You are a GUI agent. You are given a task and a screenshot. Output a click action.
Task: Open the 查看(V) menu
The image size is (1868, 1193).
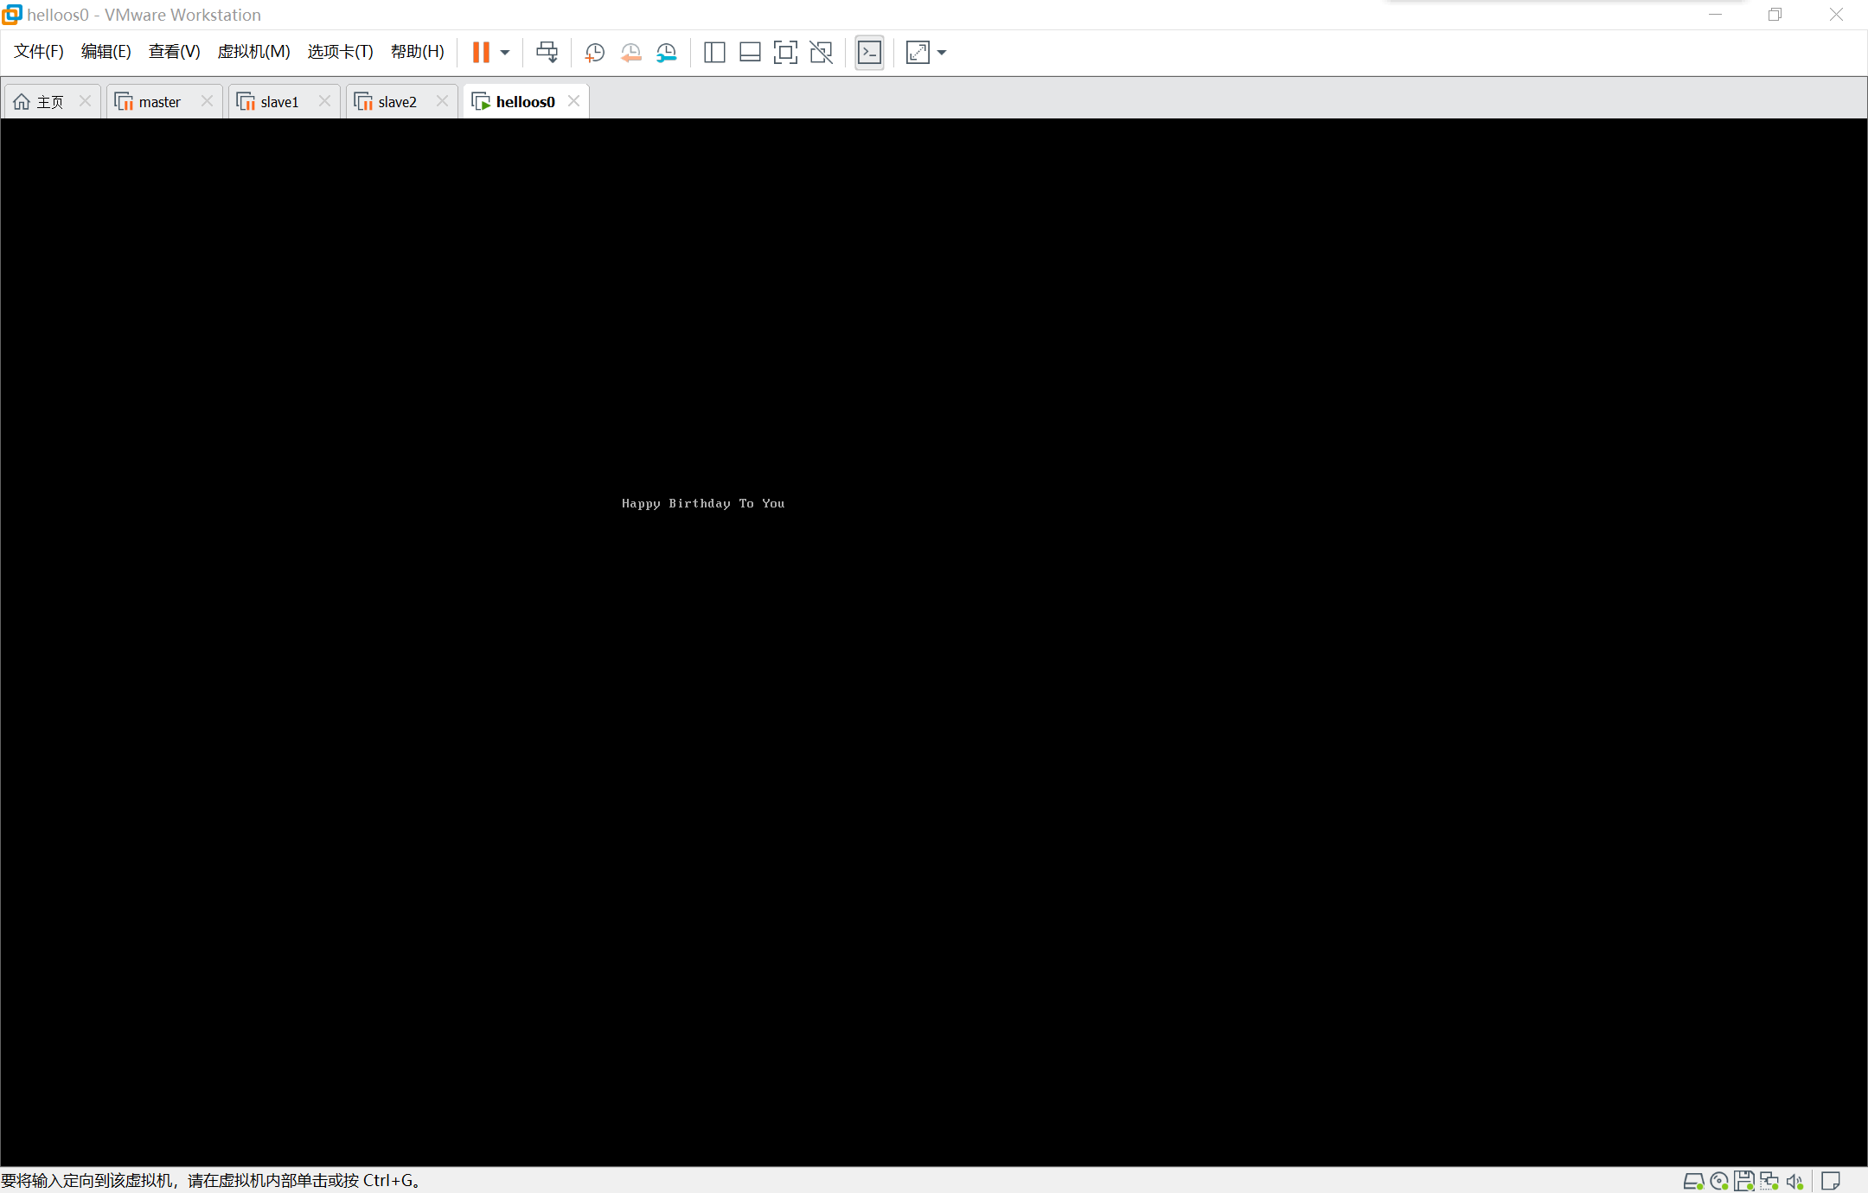tap(174, 52)
